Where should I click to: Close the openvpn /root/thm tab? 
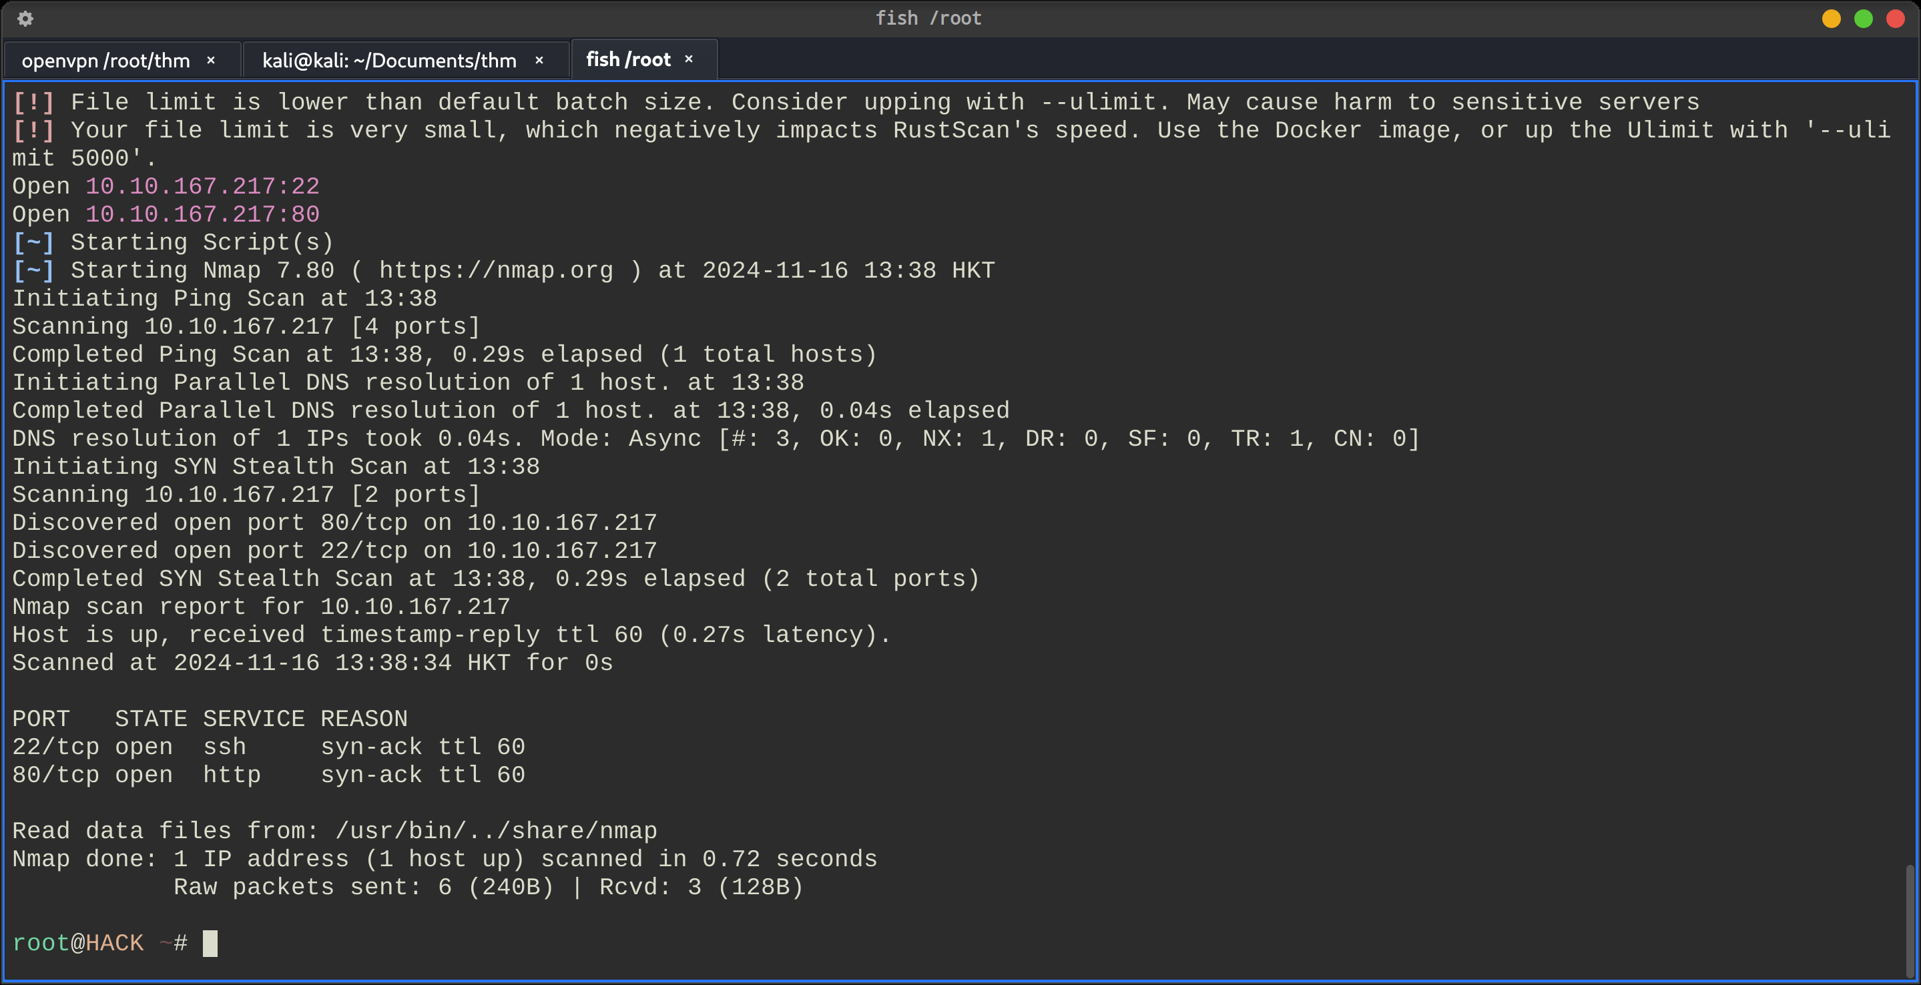pyautogui.click(x=211, y=61)
